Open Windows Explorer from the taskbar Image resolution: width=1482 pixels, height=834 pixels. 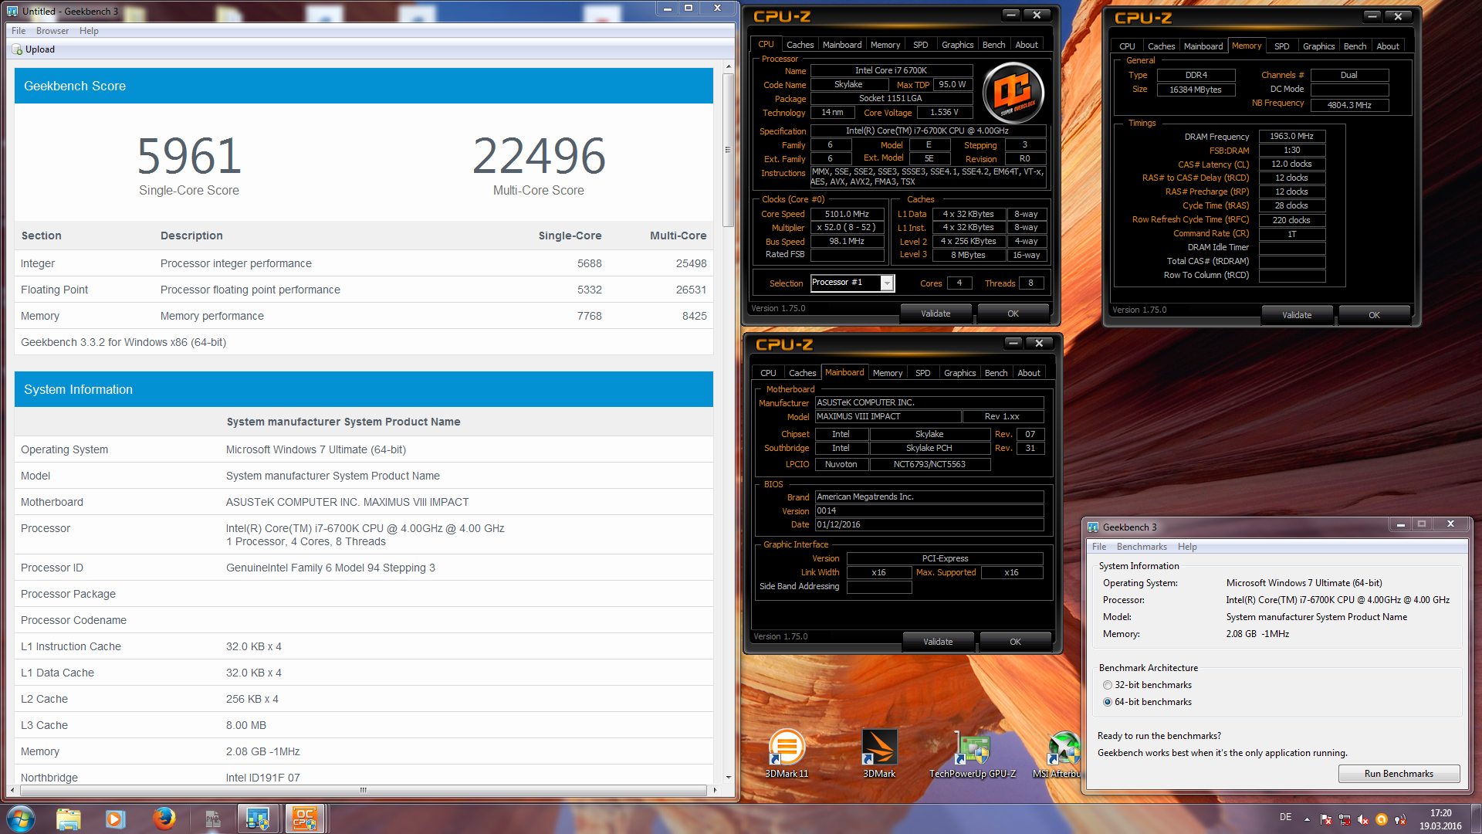point(69,819)
